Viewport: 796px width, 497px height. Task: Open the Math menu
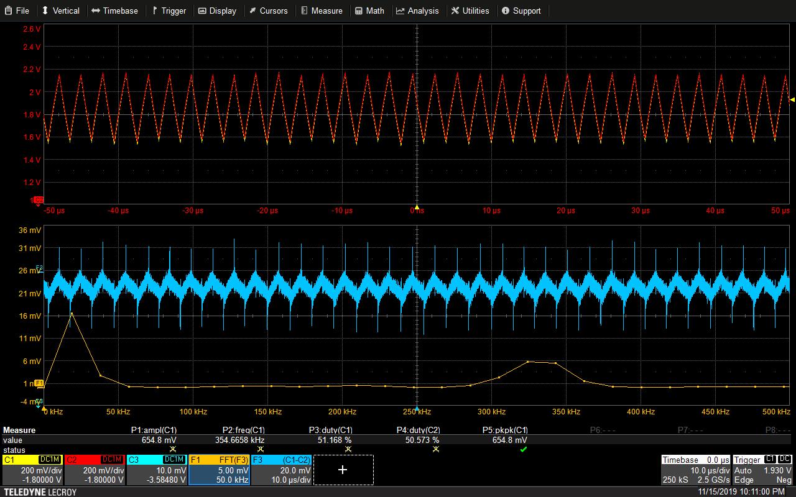coord(369,11)
